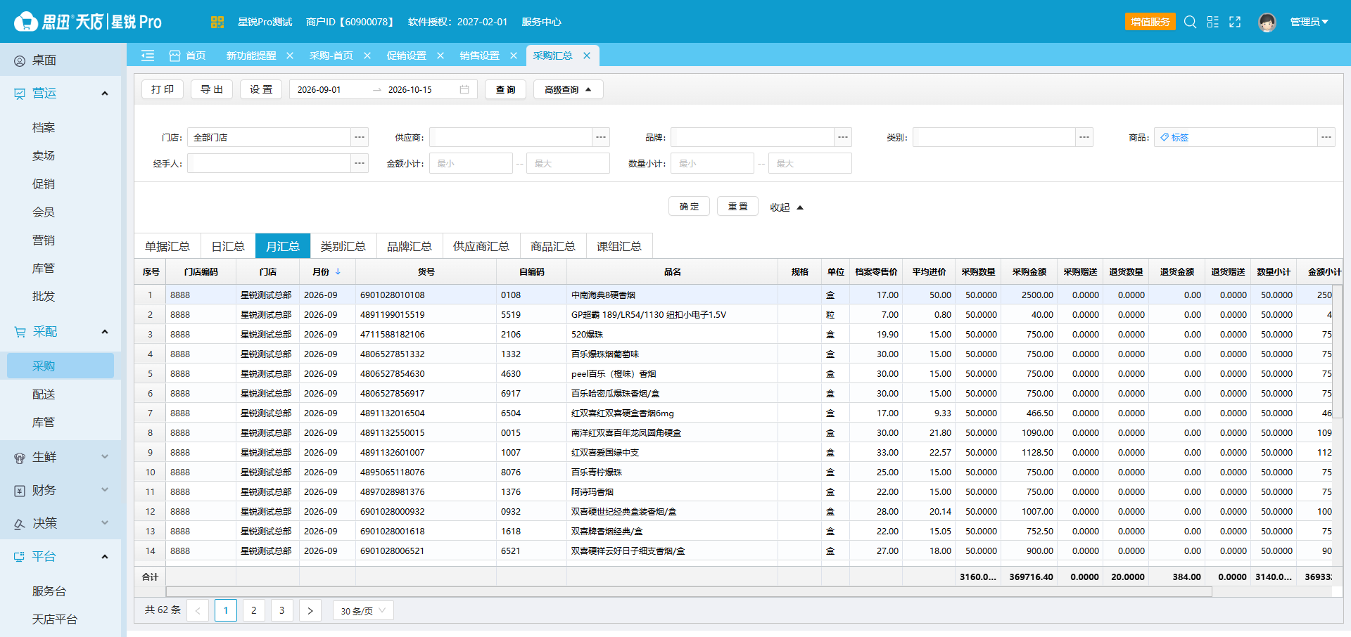This screenshot has height=637, width=1351.
Task: Collapse the 营运 sidebar section
Action: tap(105, 94)
